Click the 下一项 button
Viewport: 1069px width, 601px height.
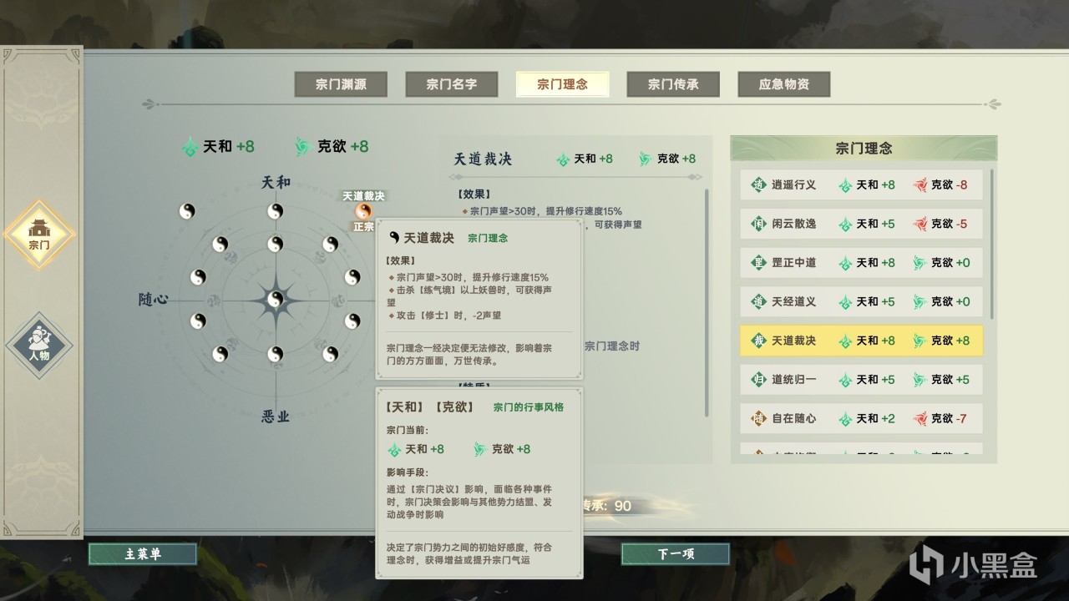tap(675, 553)
